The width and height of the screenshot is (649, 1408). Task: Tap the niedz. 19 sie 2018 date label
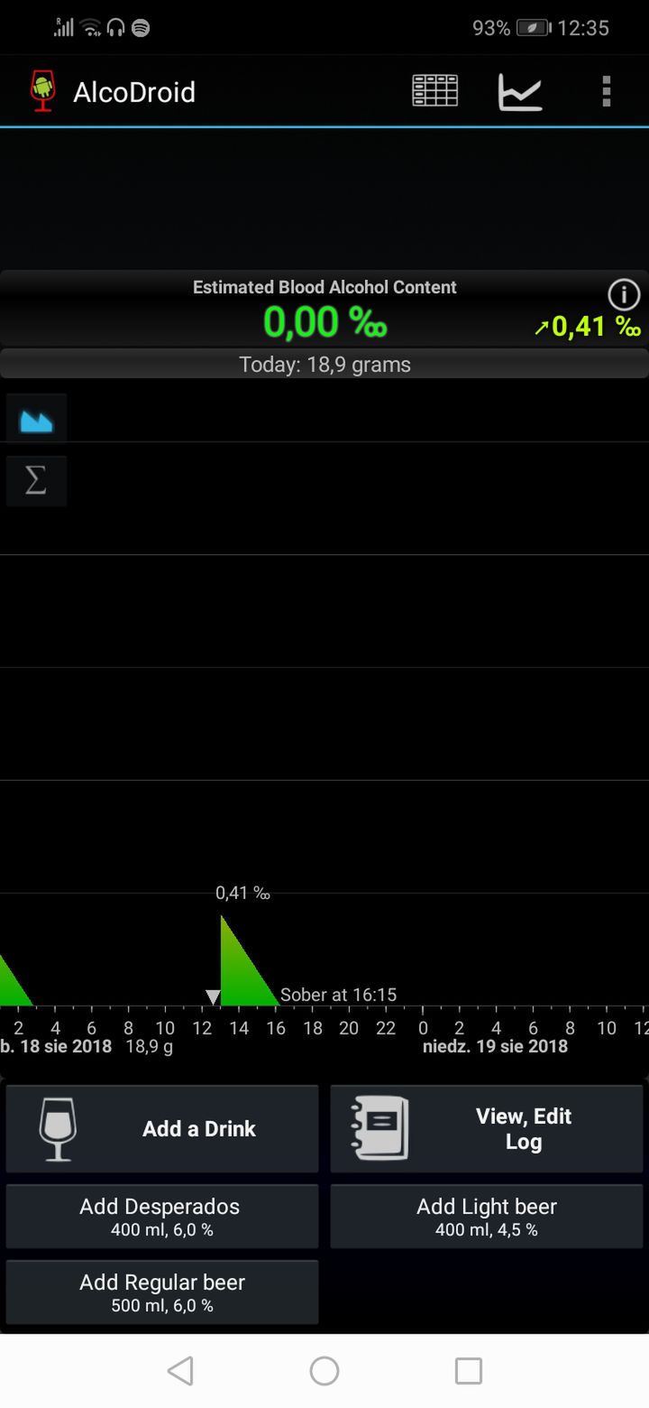tap(495, 1046)
